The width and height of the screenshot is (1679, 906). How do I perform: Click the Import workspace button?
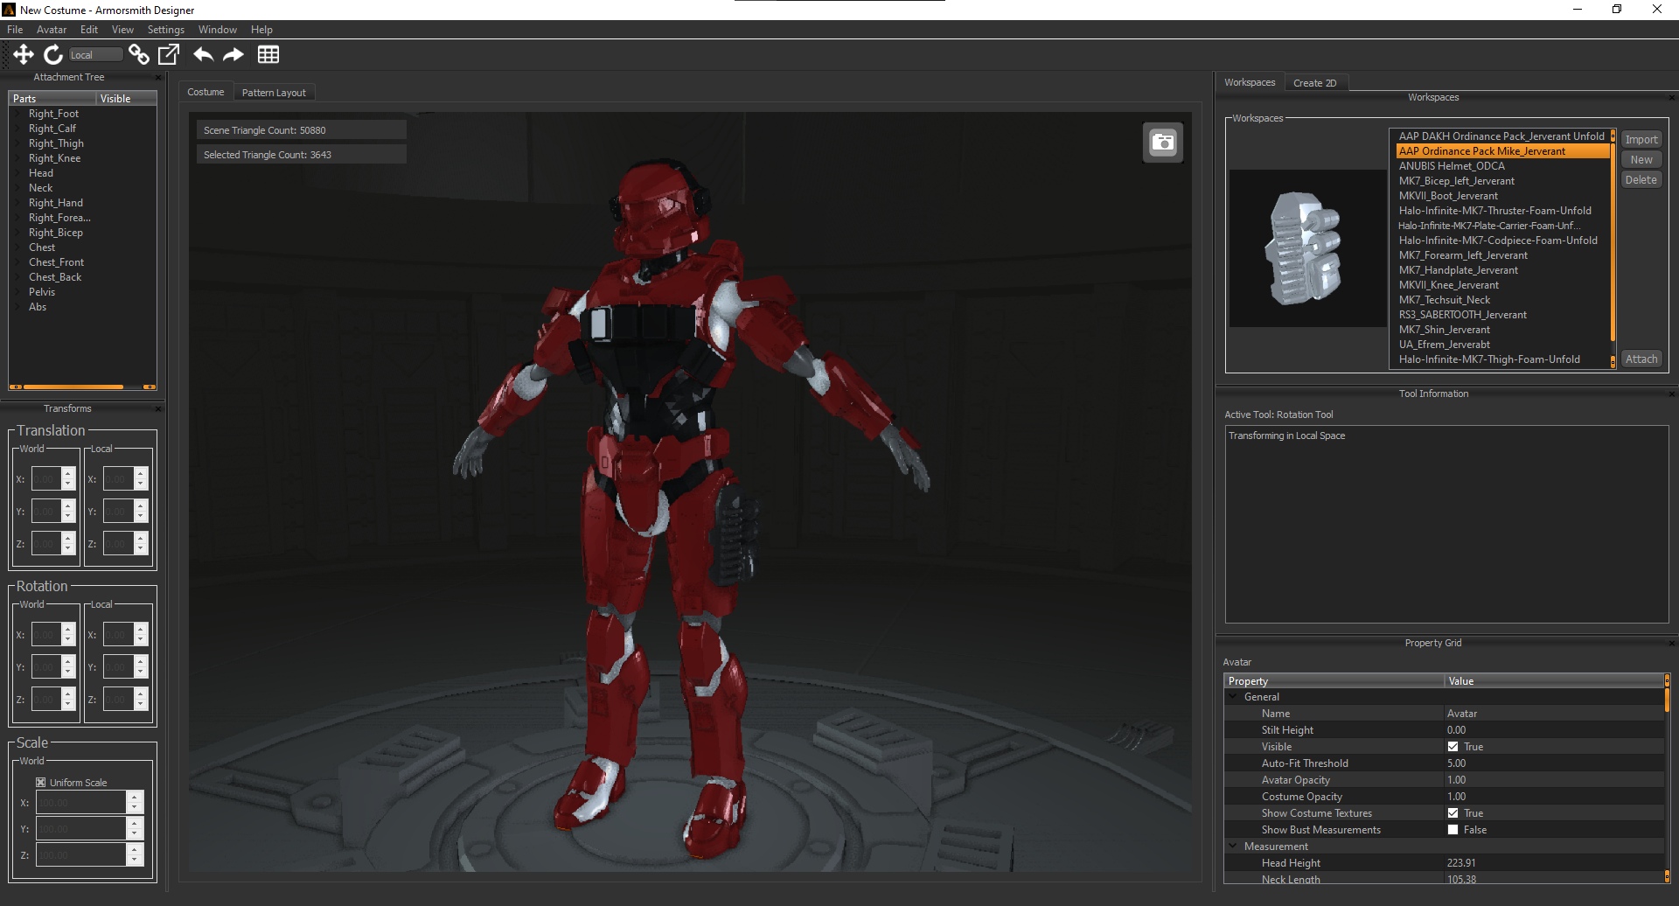[1641, 140]
